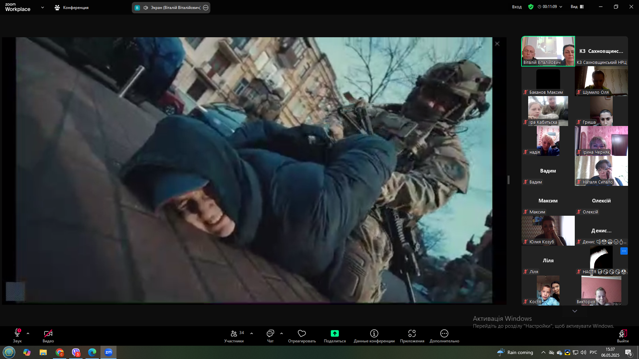Open the Участники participants panel
Viewport: 639px width, 359px height.
click(234, 336)
